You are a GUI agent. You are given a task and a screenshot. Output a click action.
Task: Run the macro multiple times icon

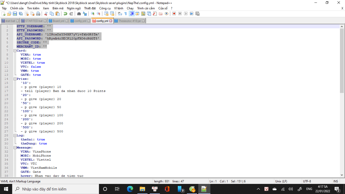click(192, 14)
